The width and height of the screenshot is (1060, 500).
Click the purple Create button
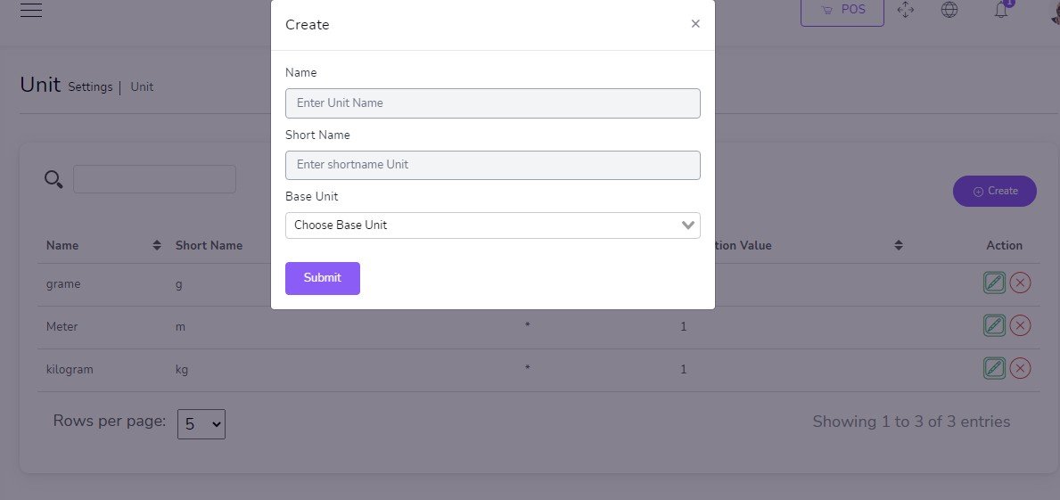(x=994, y=191)
